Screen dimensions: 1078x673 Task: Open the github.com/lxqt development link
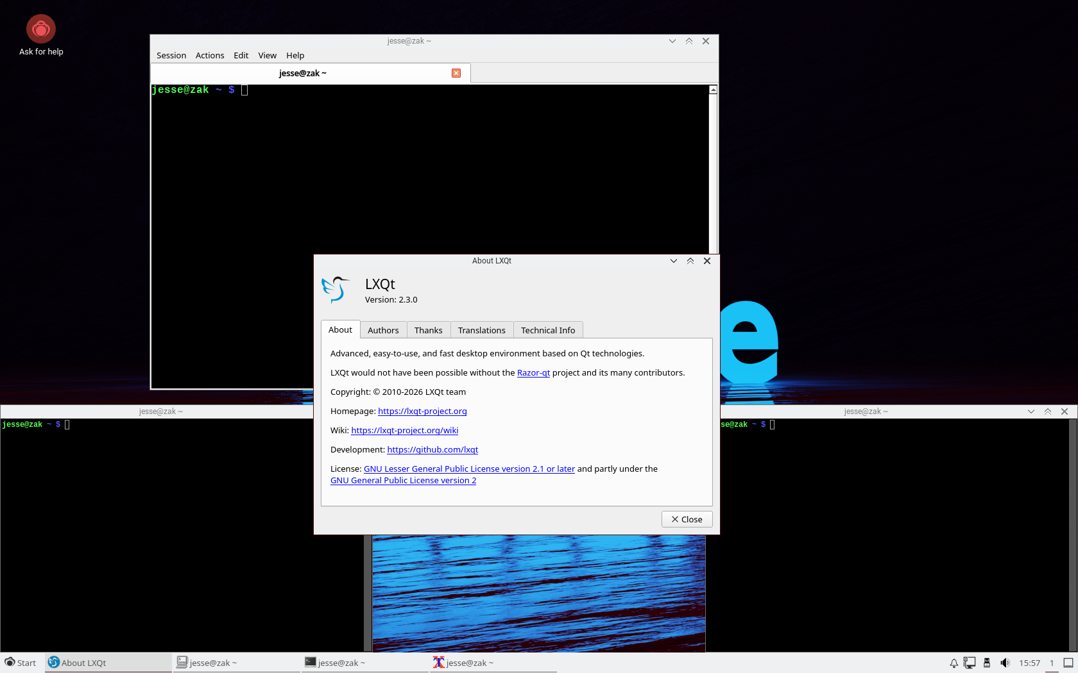pos(432,450)
